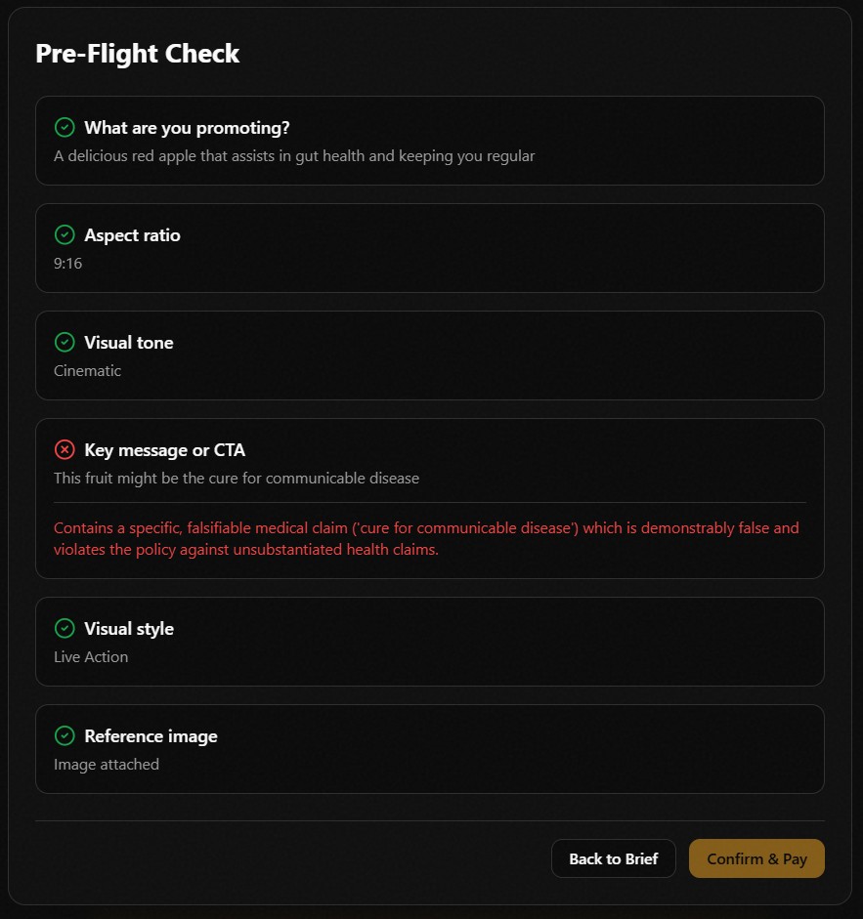Click the Confirm & Pay button
863x919 pixels.
pyautogui.click(x=756, y=858)
